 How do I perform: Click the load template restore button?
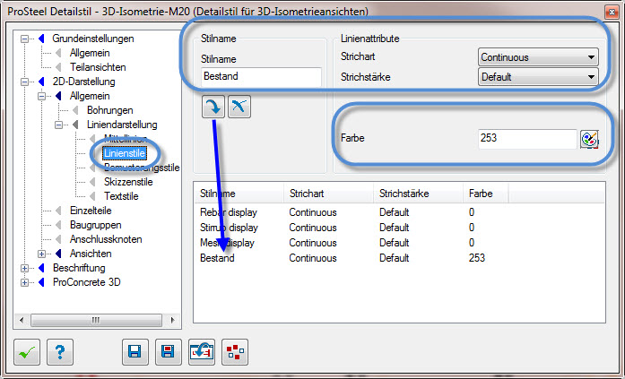tap(202, 352)
